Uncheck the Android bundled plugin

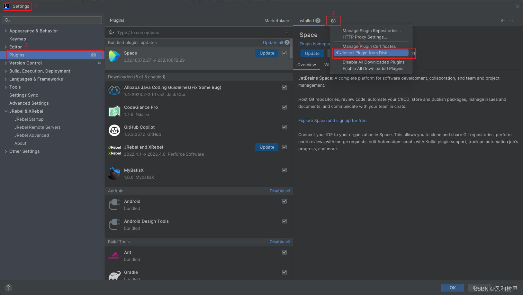[x=284, y=201]
